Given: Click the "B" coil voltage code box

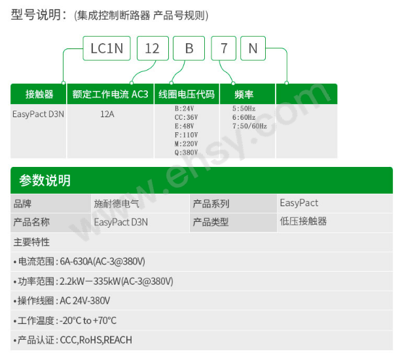Looking at the screenshot, I should click(x=189, y=48).
